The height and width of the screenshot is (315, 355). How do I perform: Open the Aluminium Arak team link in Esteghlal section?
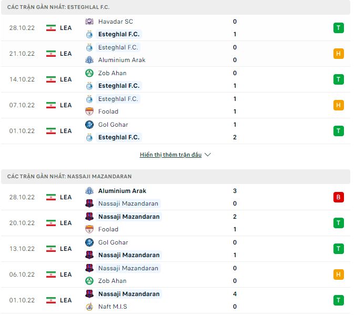(121, 60)
